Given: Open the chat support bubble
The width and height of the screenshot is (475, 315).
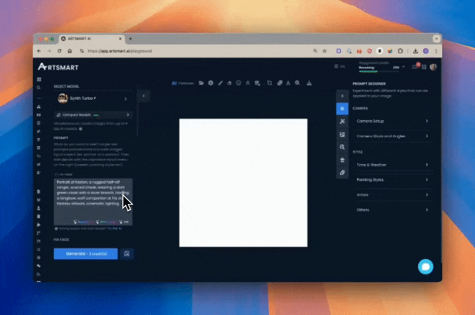Looking at the screenshot, I should click(x=426, y=266).
